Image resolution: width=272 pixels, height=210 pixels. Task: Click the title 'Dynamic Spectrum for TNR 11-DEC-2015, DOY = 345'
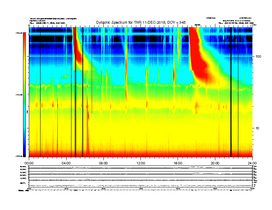pyautogui.click(x=141, y=22)
